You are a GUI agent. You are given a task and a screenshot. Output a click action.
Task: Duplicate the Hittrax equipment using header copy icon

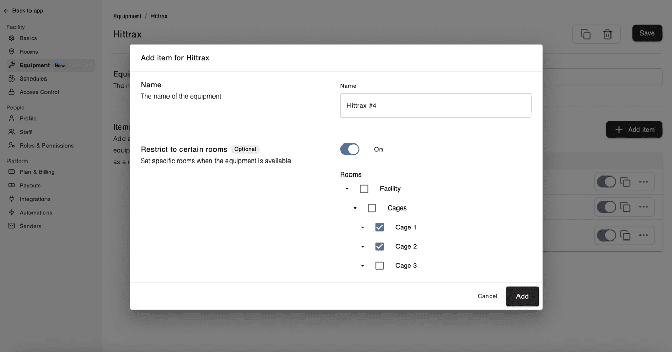(585, 34)
